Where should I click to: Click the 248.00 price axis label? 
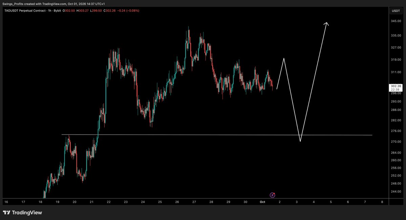(x=396, y=183)
